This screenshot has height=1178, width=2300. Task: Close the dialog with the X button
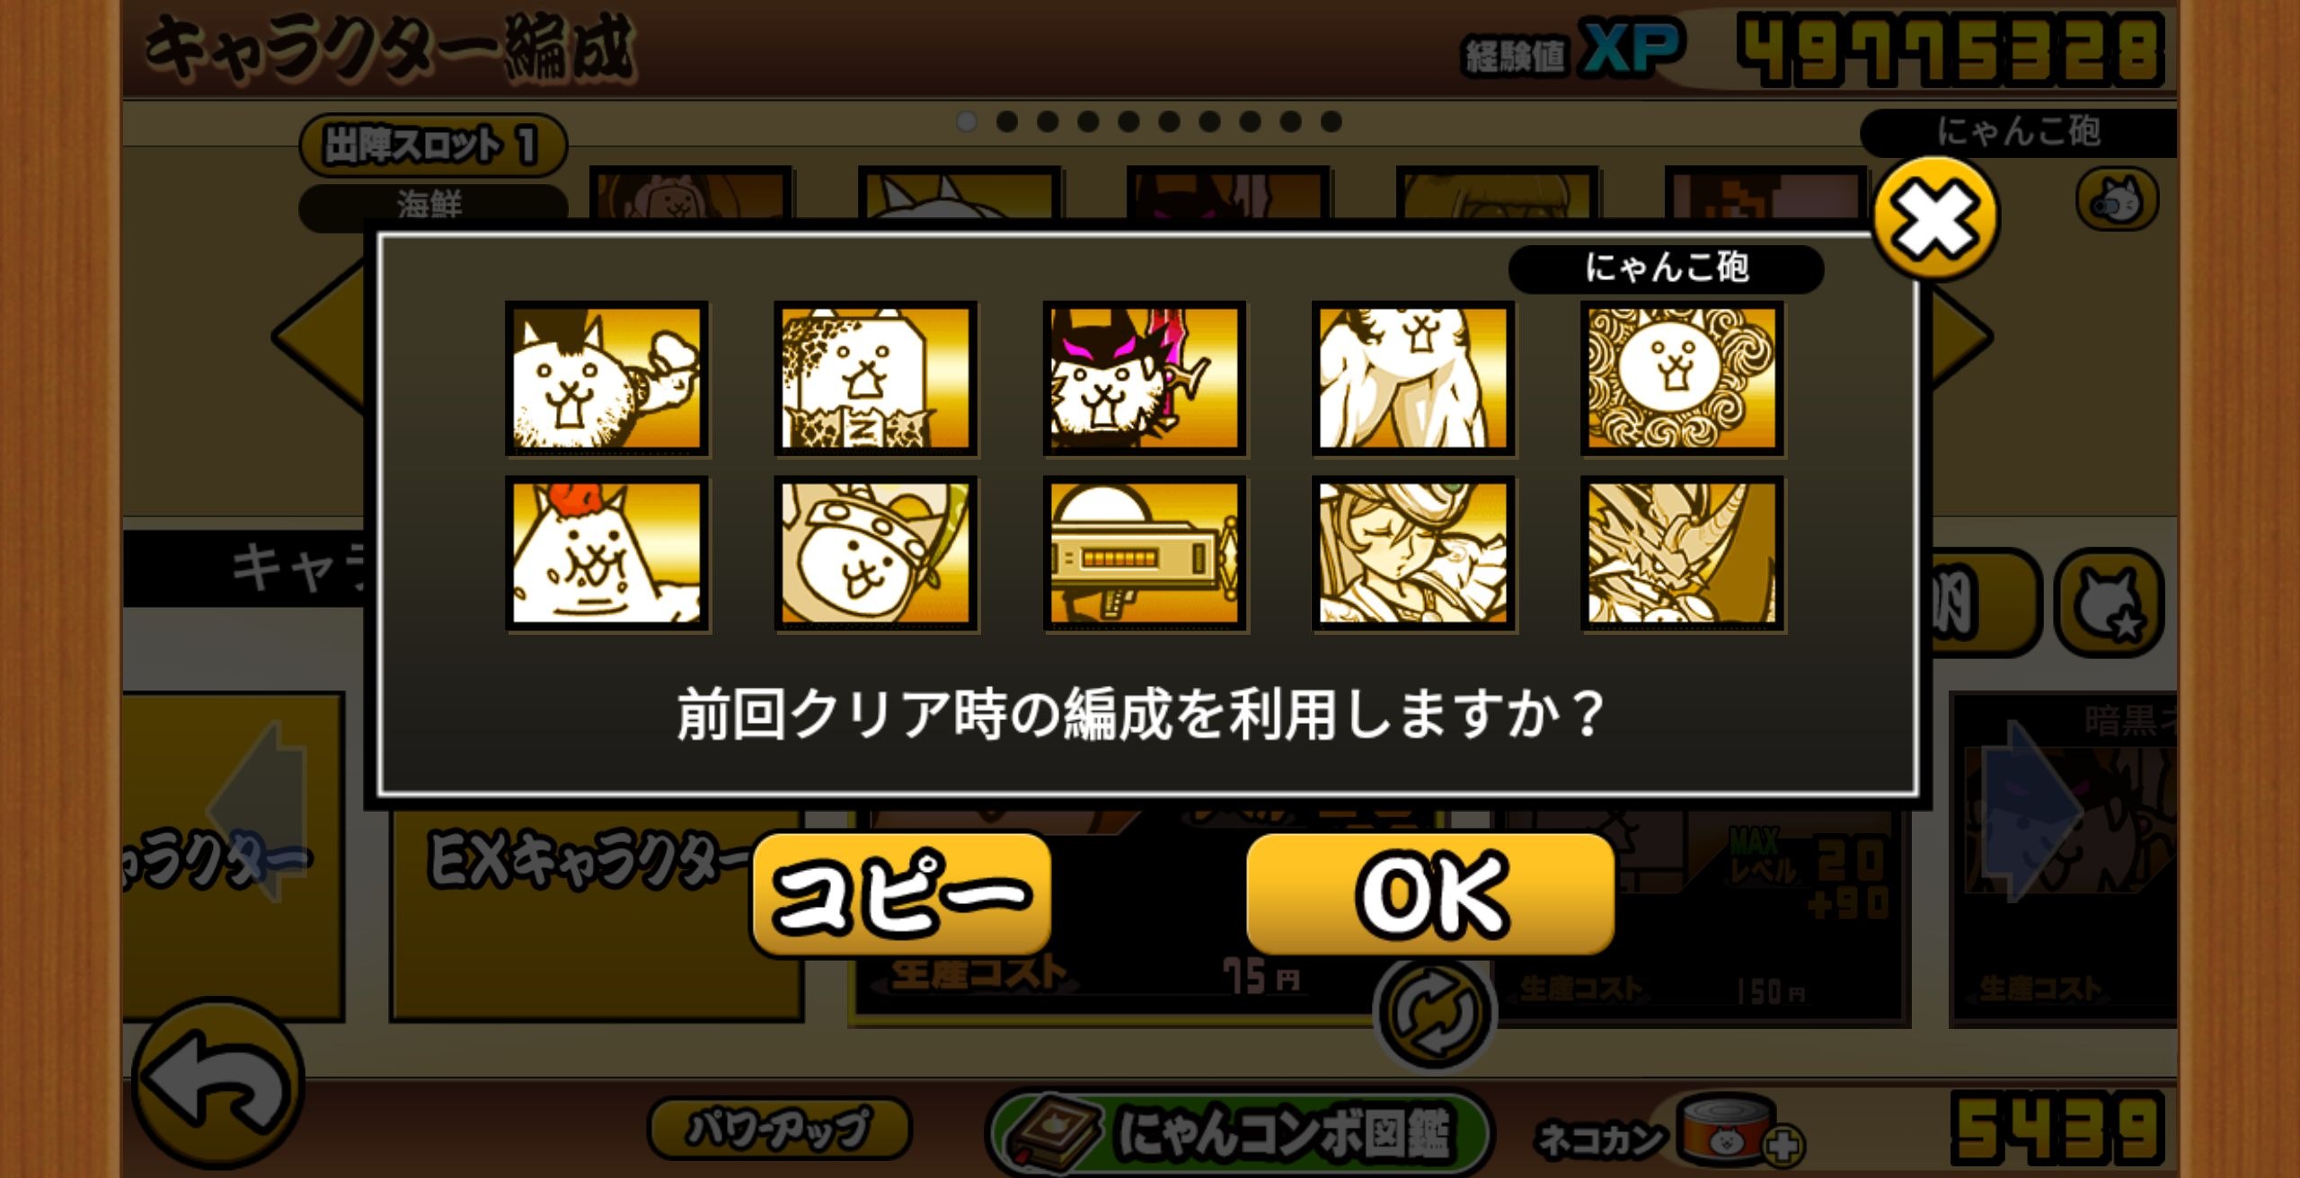click(x=1935, y=216)
